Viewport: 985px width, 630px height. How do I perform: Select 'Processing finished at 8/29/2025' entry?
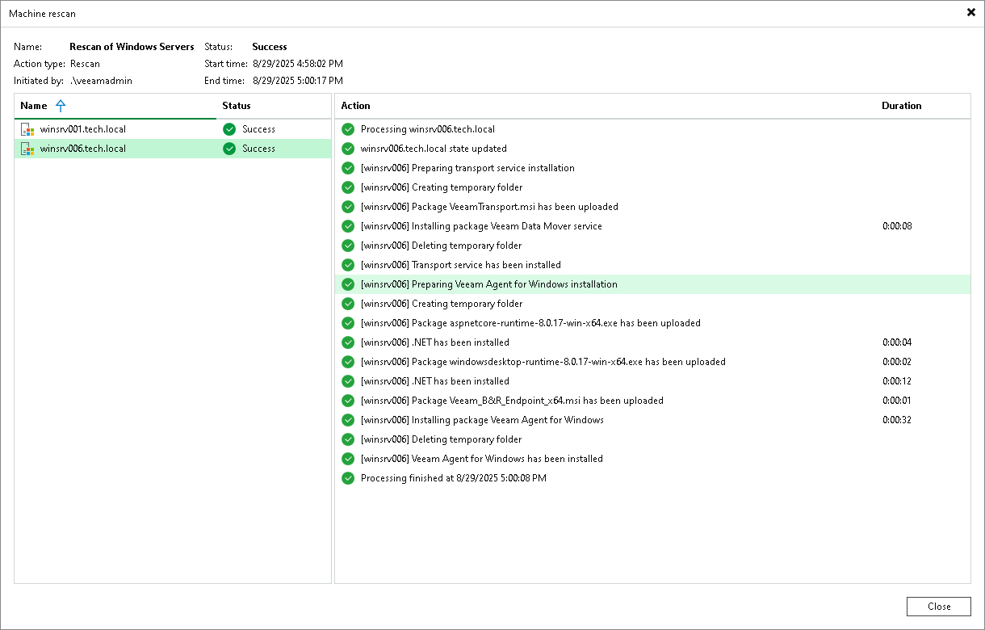click(x=652, y=478)
